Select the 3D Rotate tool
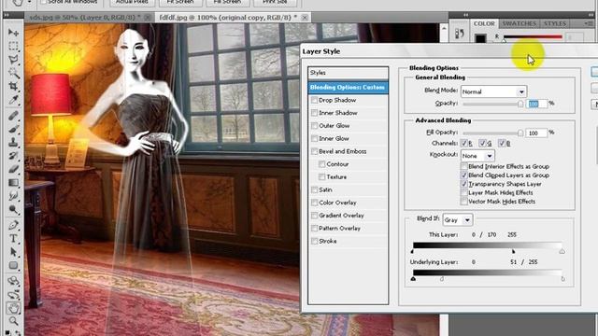 (x=13, y=281)
